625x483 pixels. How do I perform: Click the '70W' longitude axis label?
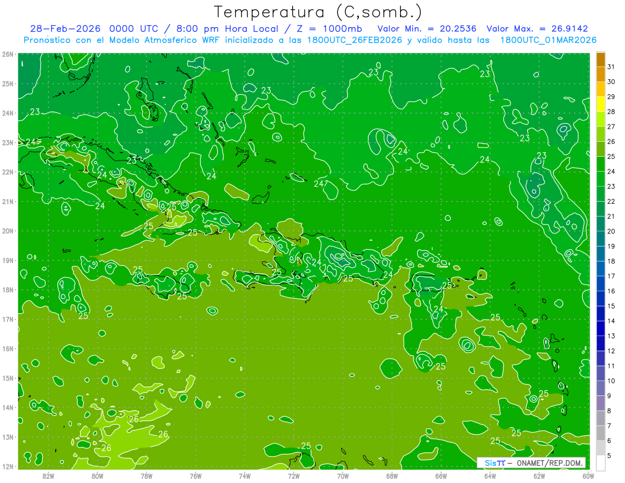343,476
